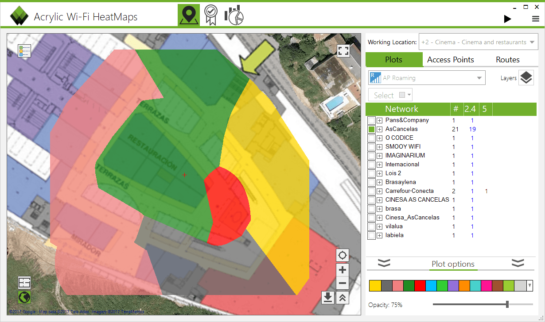This screenshot has width=545, height=322.
Task: Open the Plot options section
Action: pyautogui.click(x=453, y=264)
